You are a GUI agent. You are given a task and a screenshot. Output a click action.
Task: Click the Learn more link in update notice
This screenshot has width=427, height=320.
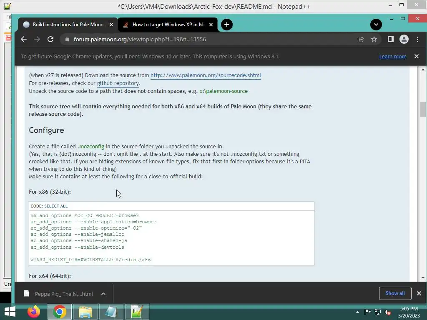(x=393, y=57)
